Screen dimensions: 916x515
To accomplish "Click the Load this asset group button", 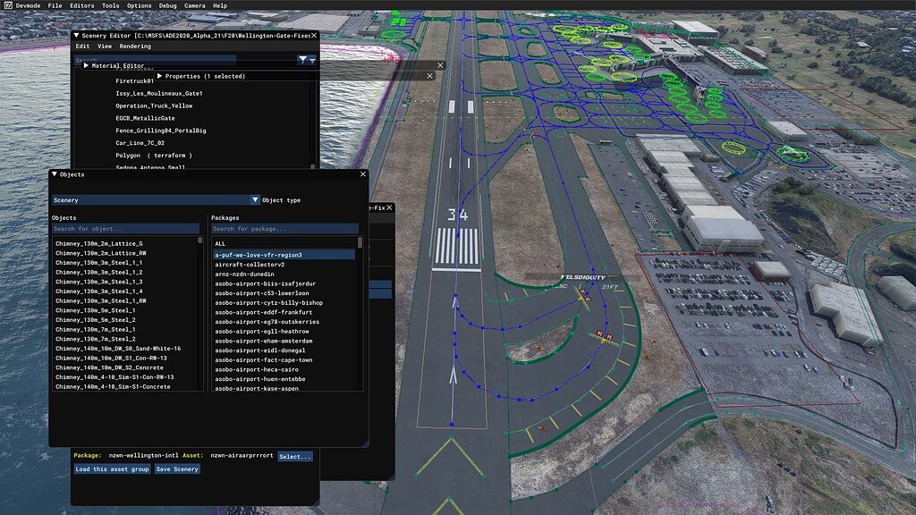I will 111,469.
